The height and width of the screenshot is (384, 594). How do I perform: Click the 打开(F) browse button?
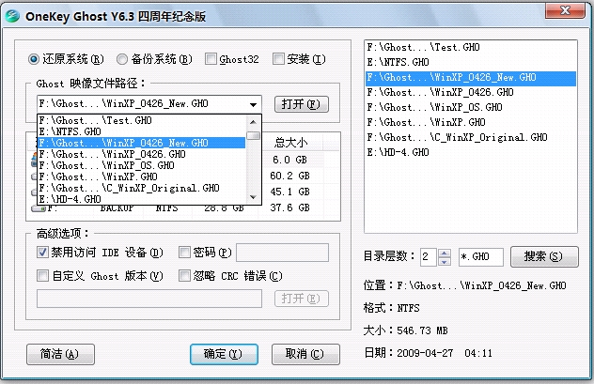click(301, 104)
